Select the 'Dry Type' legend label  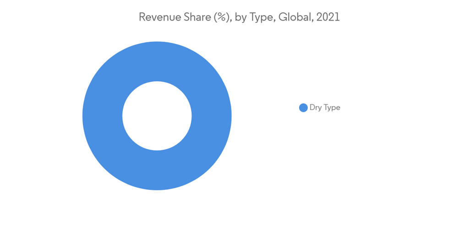(325, 108)
